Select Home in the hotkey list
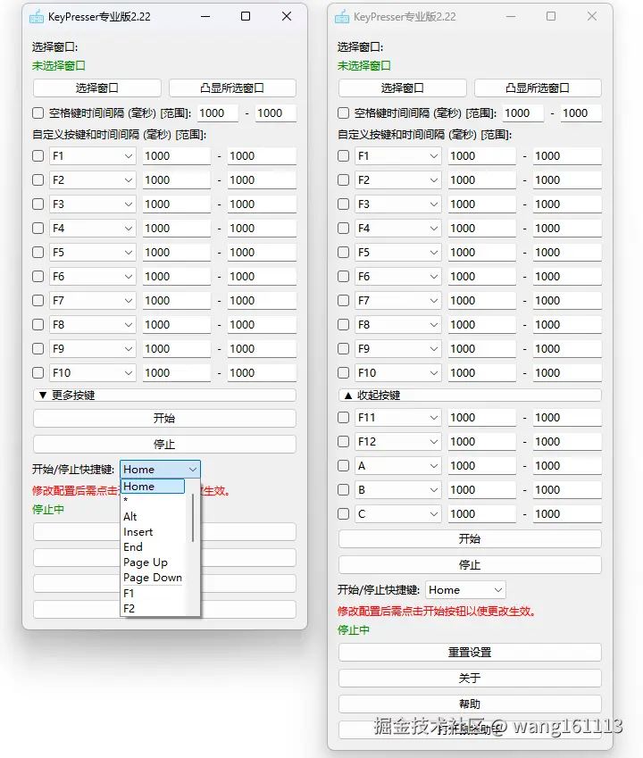This screenshot has width=643, height=758. pyautogui.click(x=153, y=487)
